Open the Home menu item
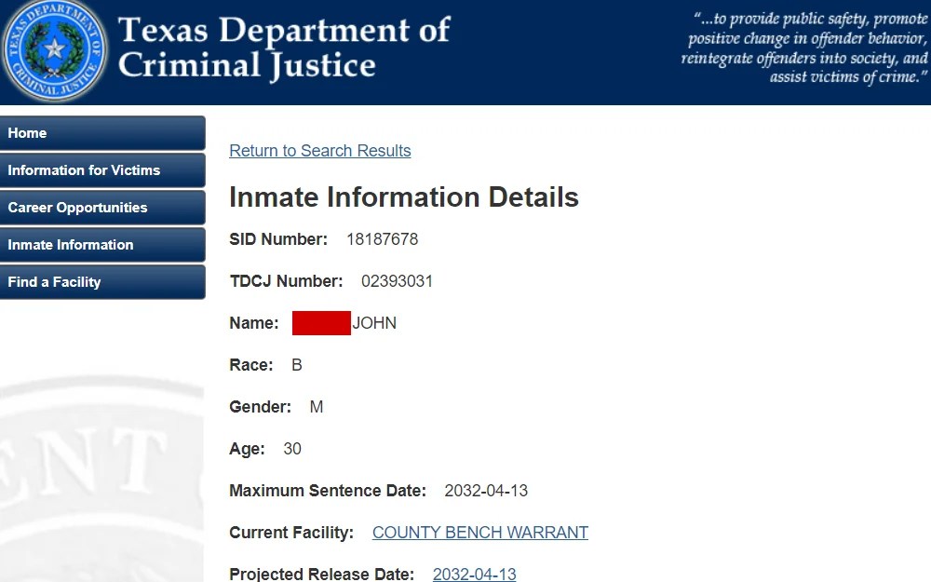Image resolution: width=931 pixels, height=582 pixels. (102, 133)
